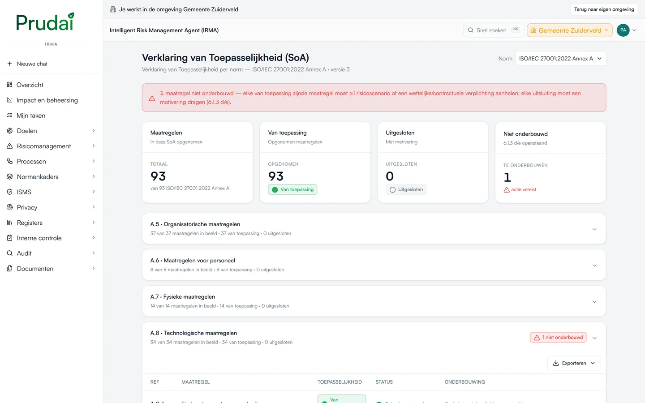The width and height of the screenshot is (645, 403).
Task: Click the Risicomanagement warning triangle icon
Action: pyautogui.click(x=9, y=146)
